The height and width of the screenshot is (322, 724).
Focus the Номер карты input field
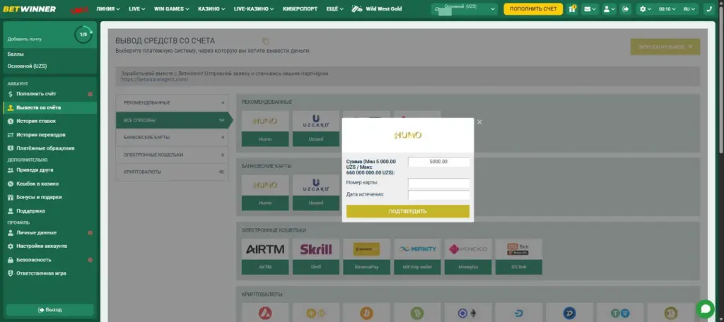coord(438,183)
